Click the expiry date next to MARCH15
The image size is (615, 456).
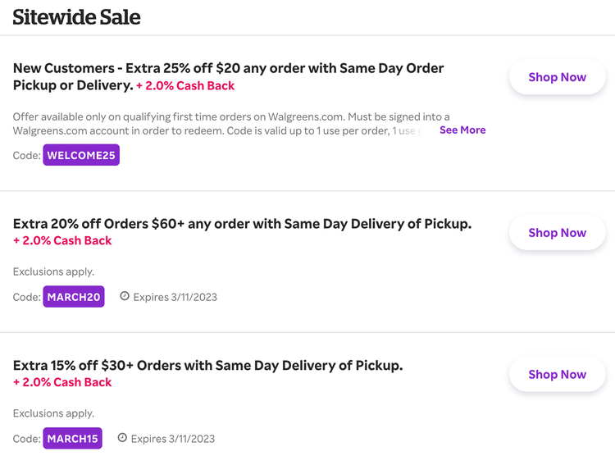(x=172, y=439)
